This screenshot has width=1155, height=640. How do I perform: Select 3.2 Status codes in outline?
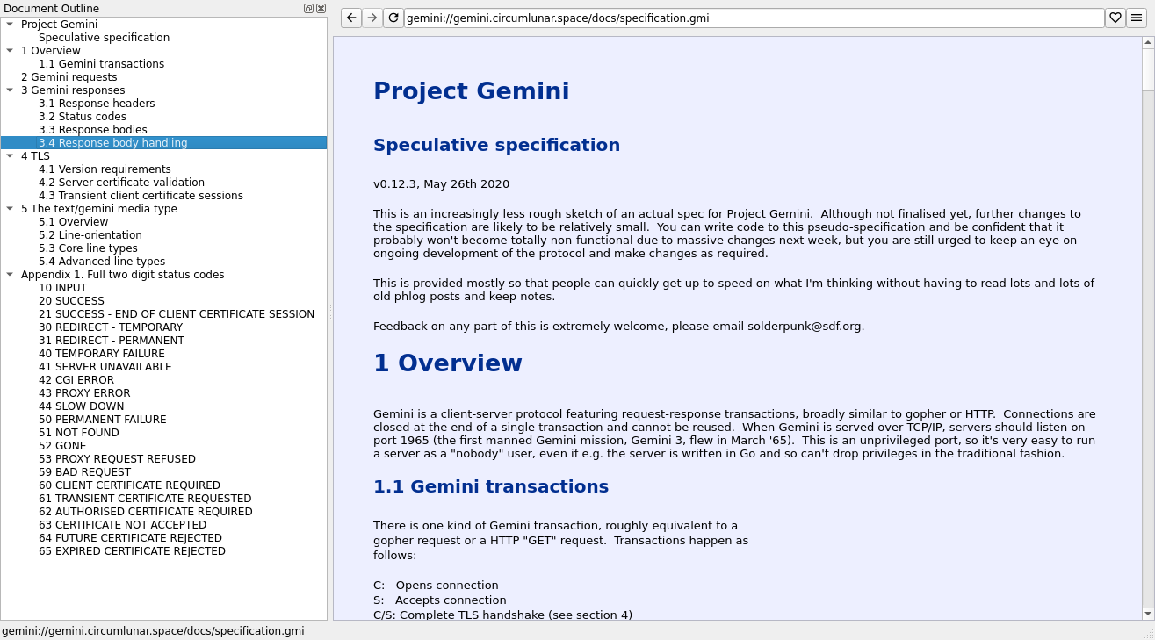[83, 117]
